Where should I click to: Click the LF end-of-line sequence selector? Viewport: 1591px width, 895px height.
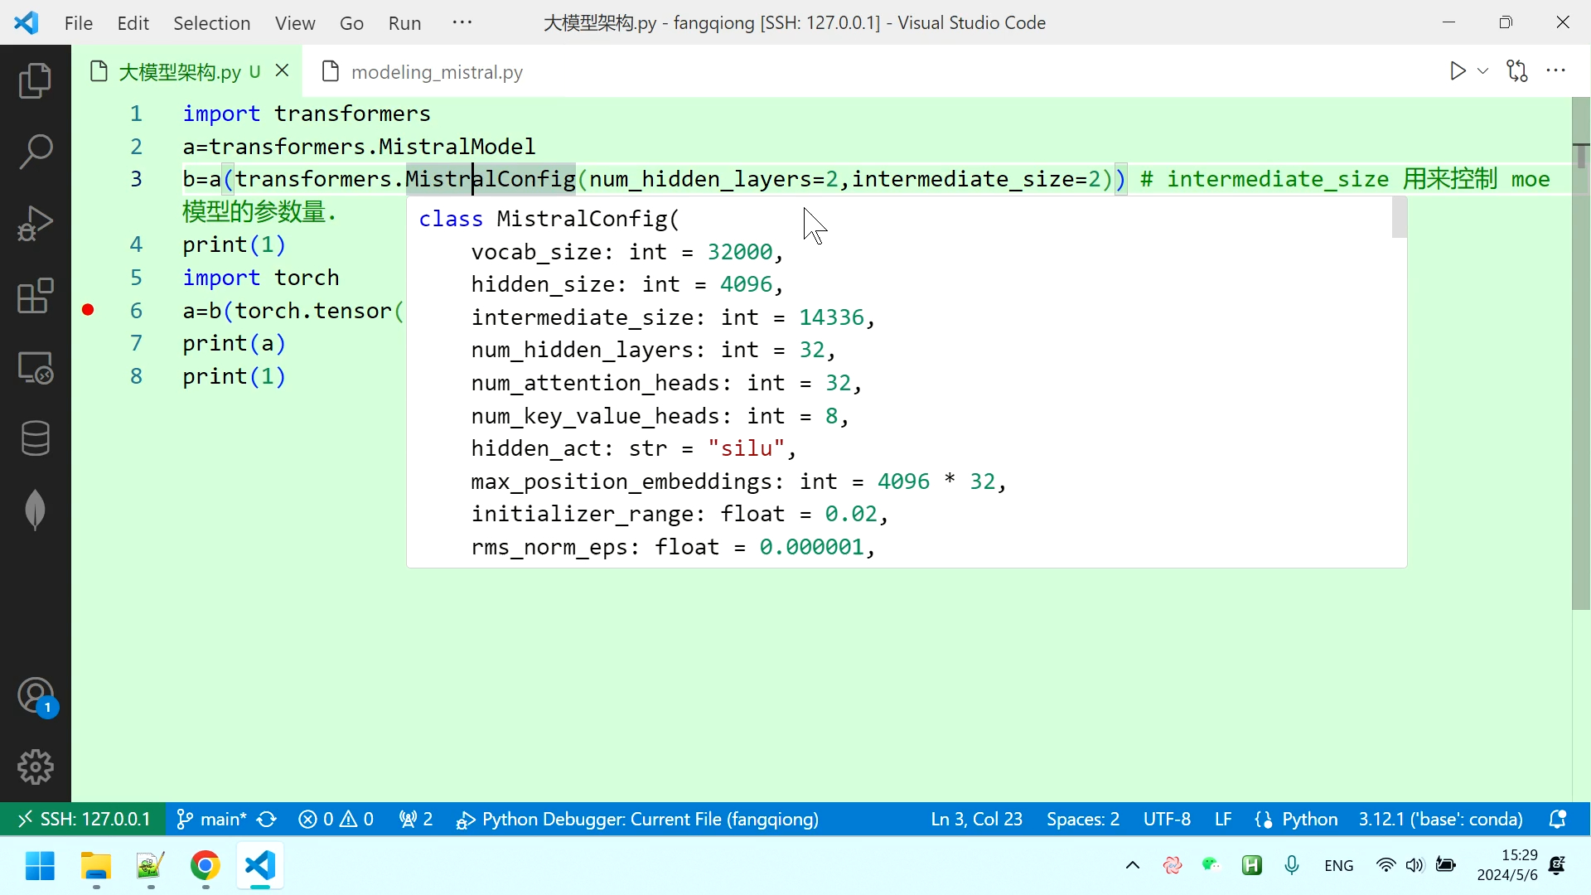(x=1223, y=820)
